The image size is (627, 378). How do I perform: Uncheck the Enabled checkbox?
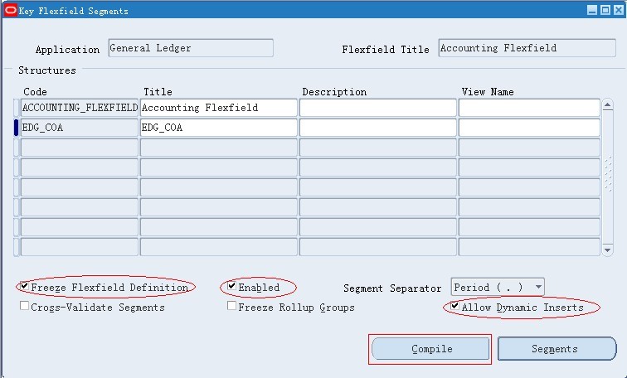[x=232, y=287]
